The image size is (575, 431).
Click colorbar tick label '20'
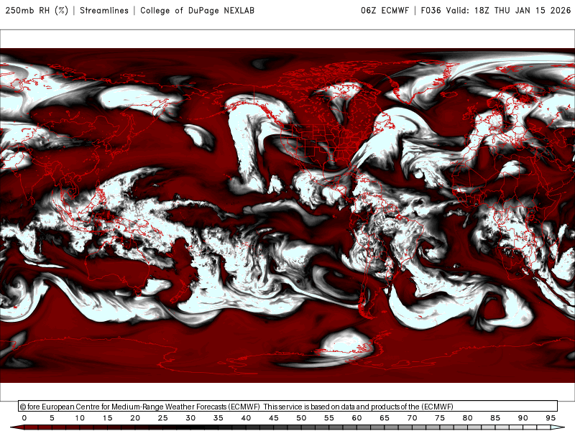click(135, 418)
